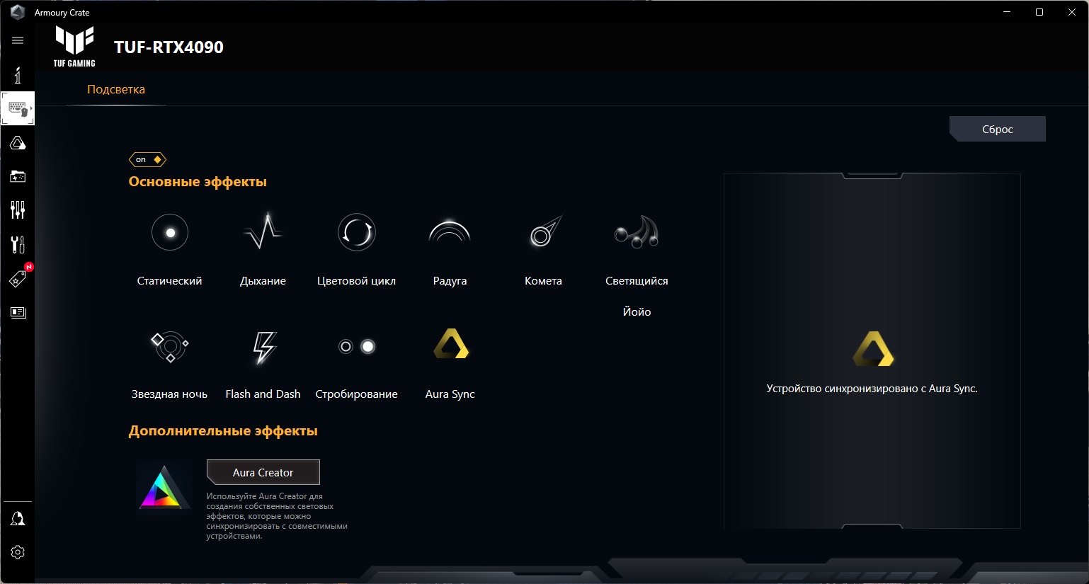Maximize the Armoury Crate window
This screenshot has height=584, width=1089.
click(1039, 12)
